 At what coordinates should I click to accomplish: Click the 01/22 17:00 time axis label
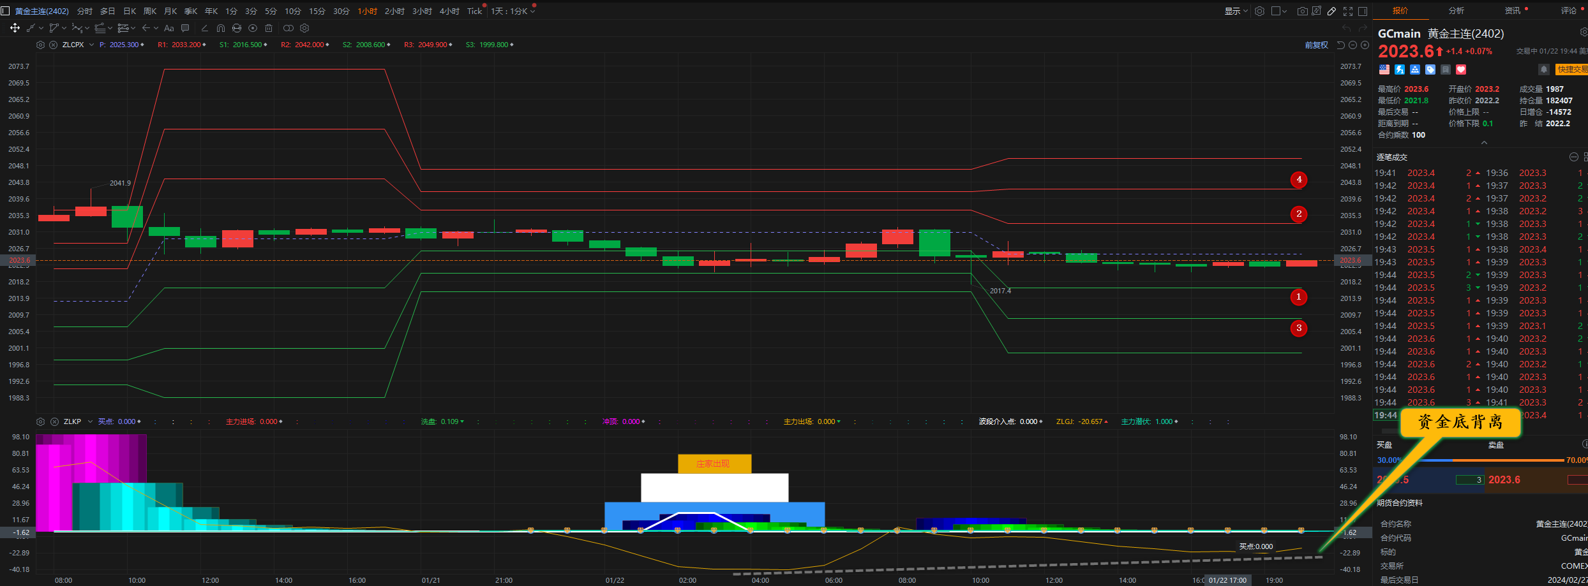pos(1227,580)
